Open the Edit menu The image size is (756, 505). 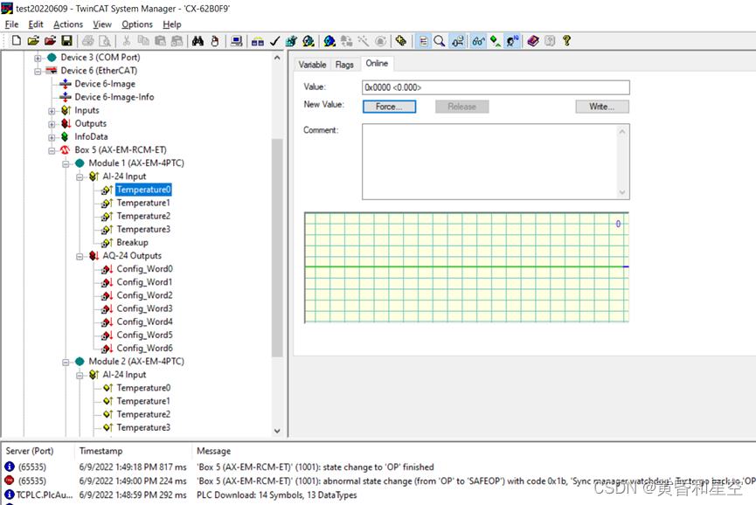click(36, 24)
